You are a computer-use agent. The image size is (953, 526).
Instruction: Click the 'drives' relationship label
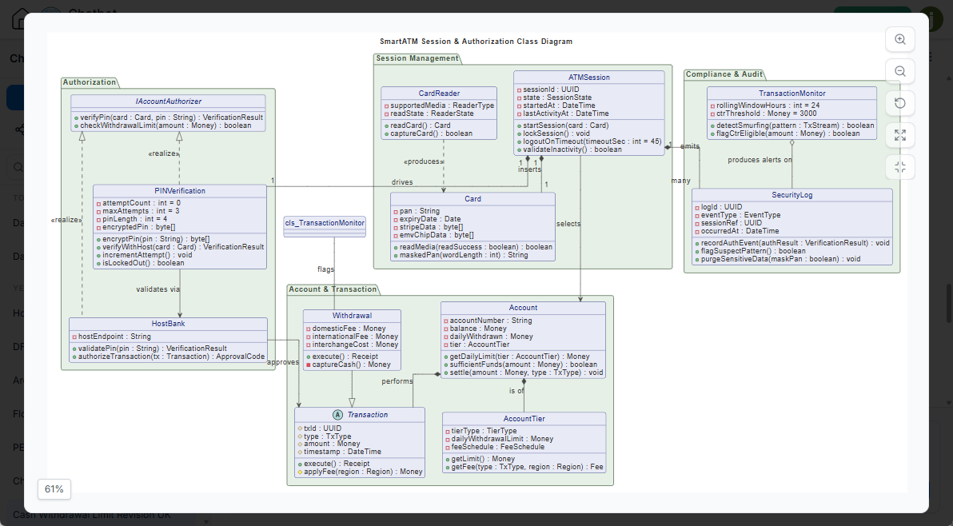point(402,182)
